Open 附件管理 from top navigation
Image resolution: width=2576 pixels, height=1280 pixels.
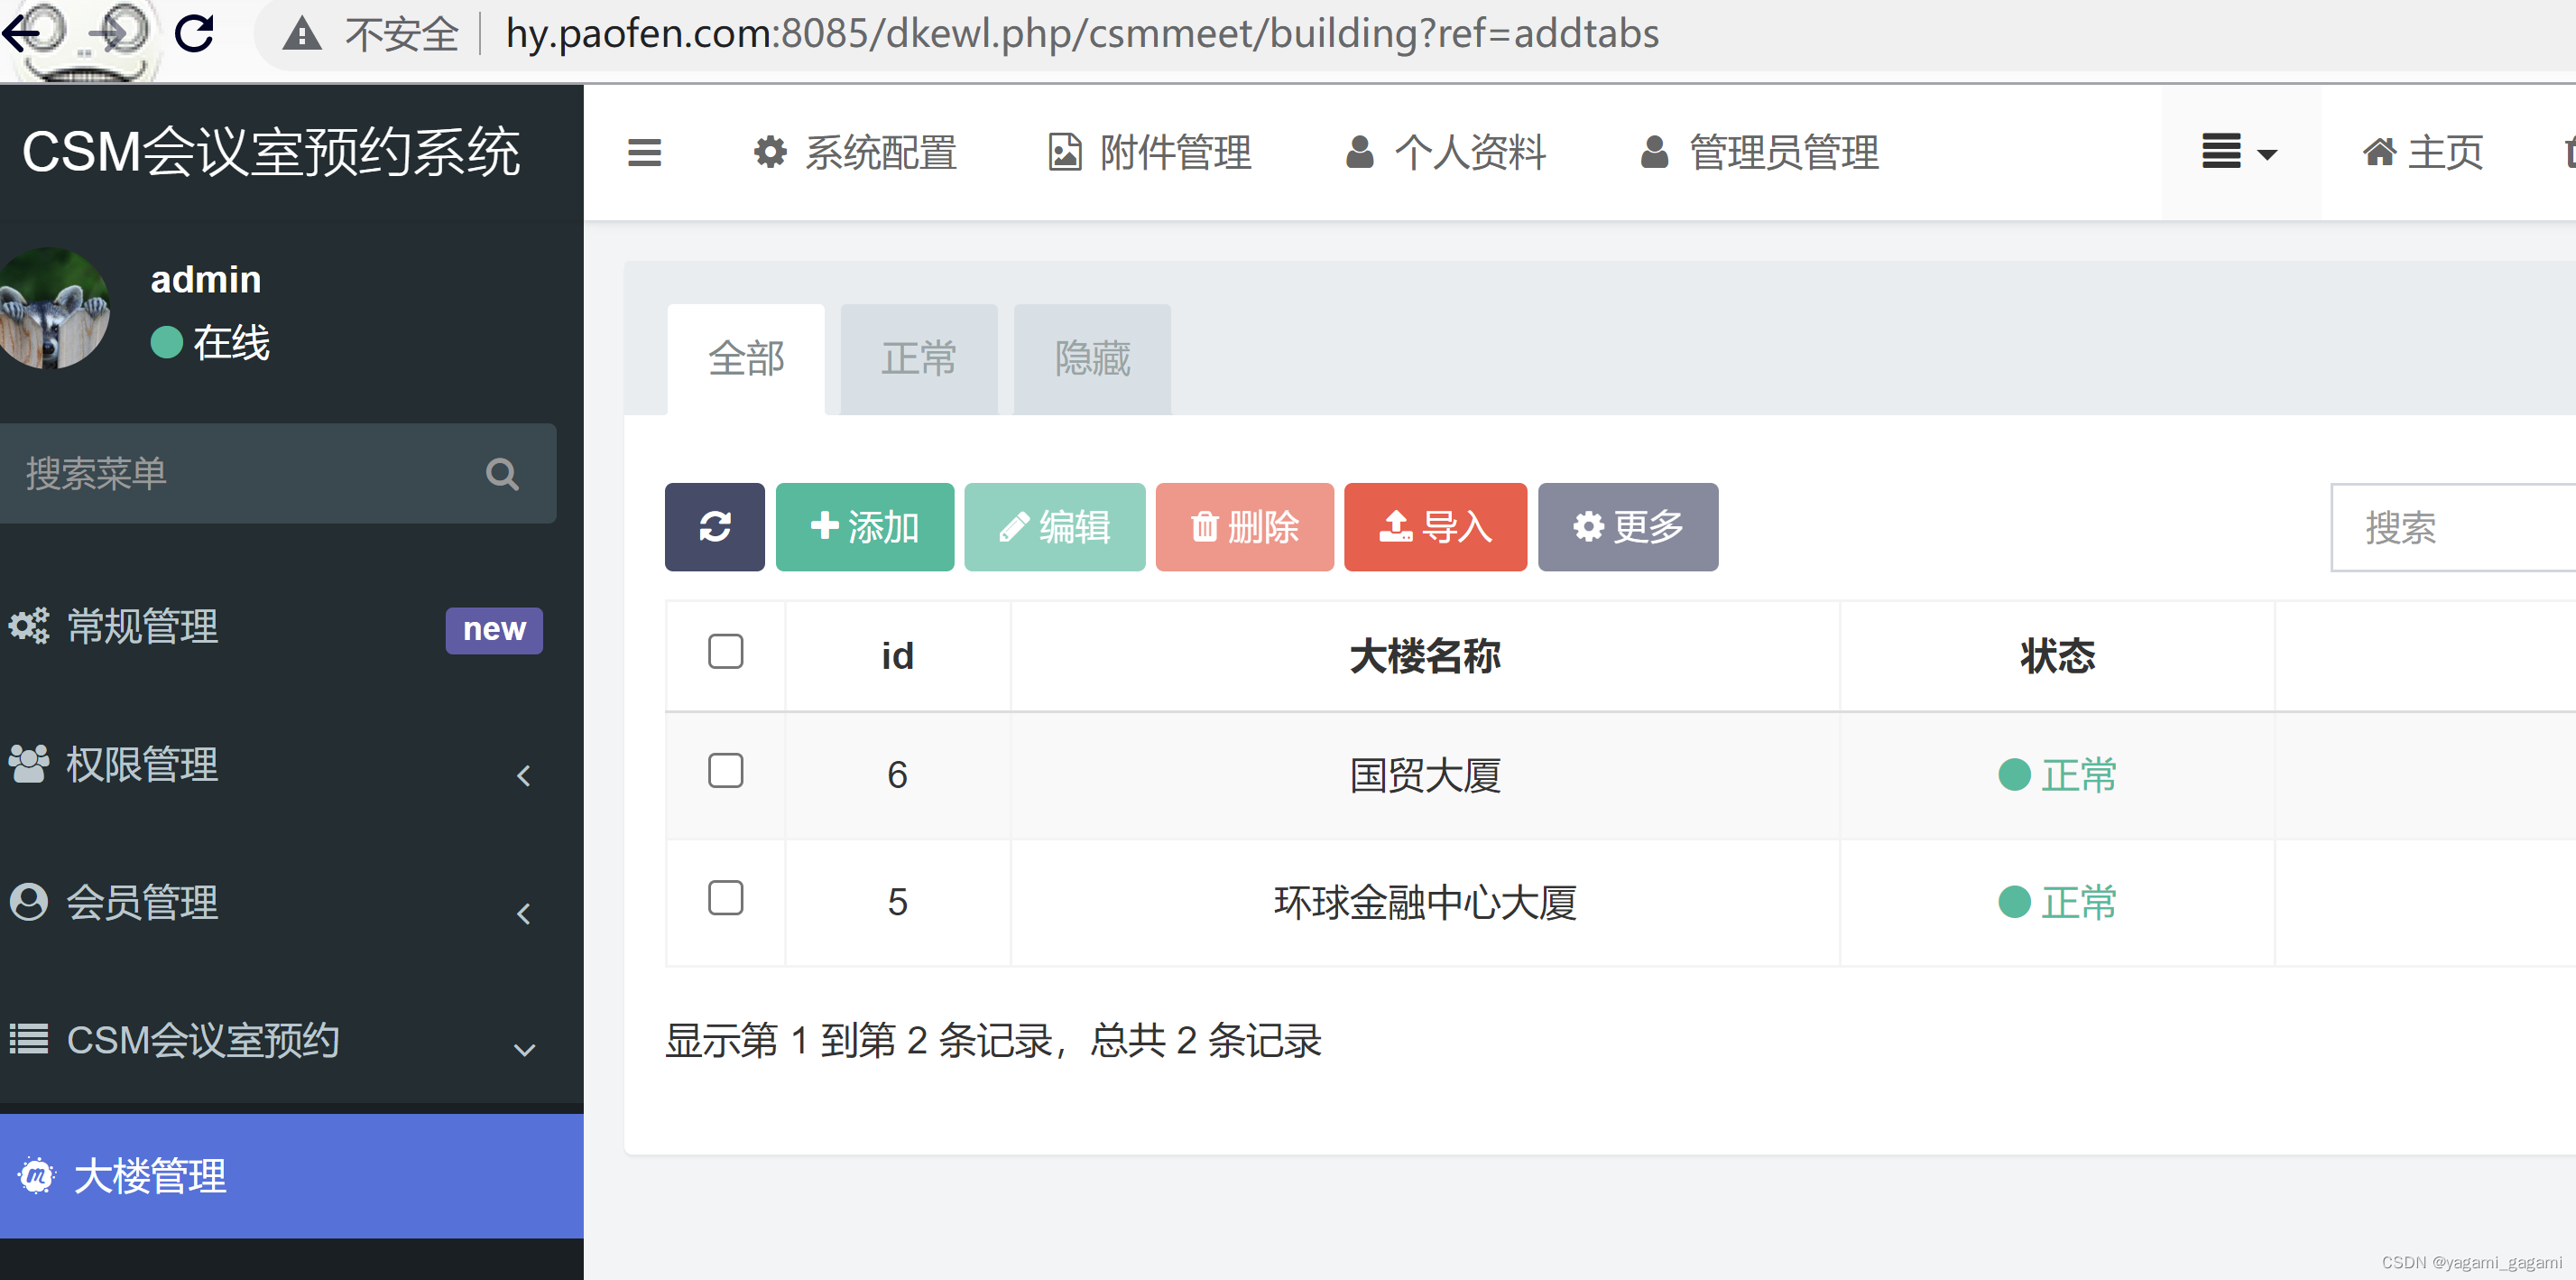1149,153
